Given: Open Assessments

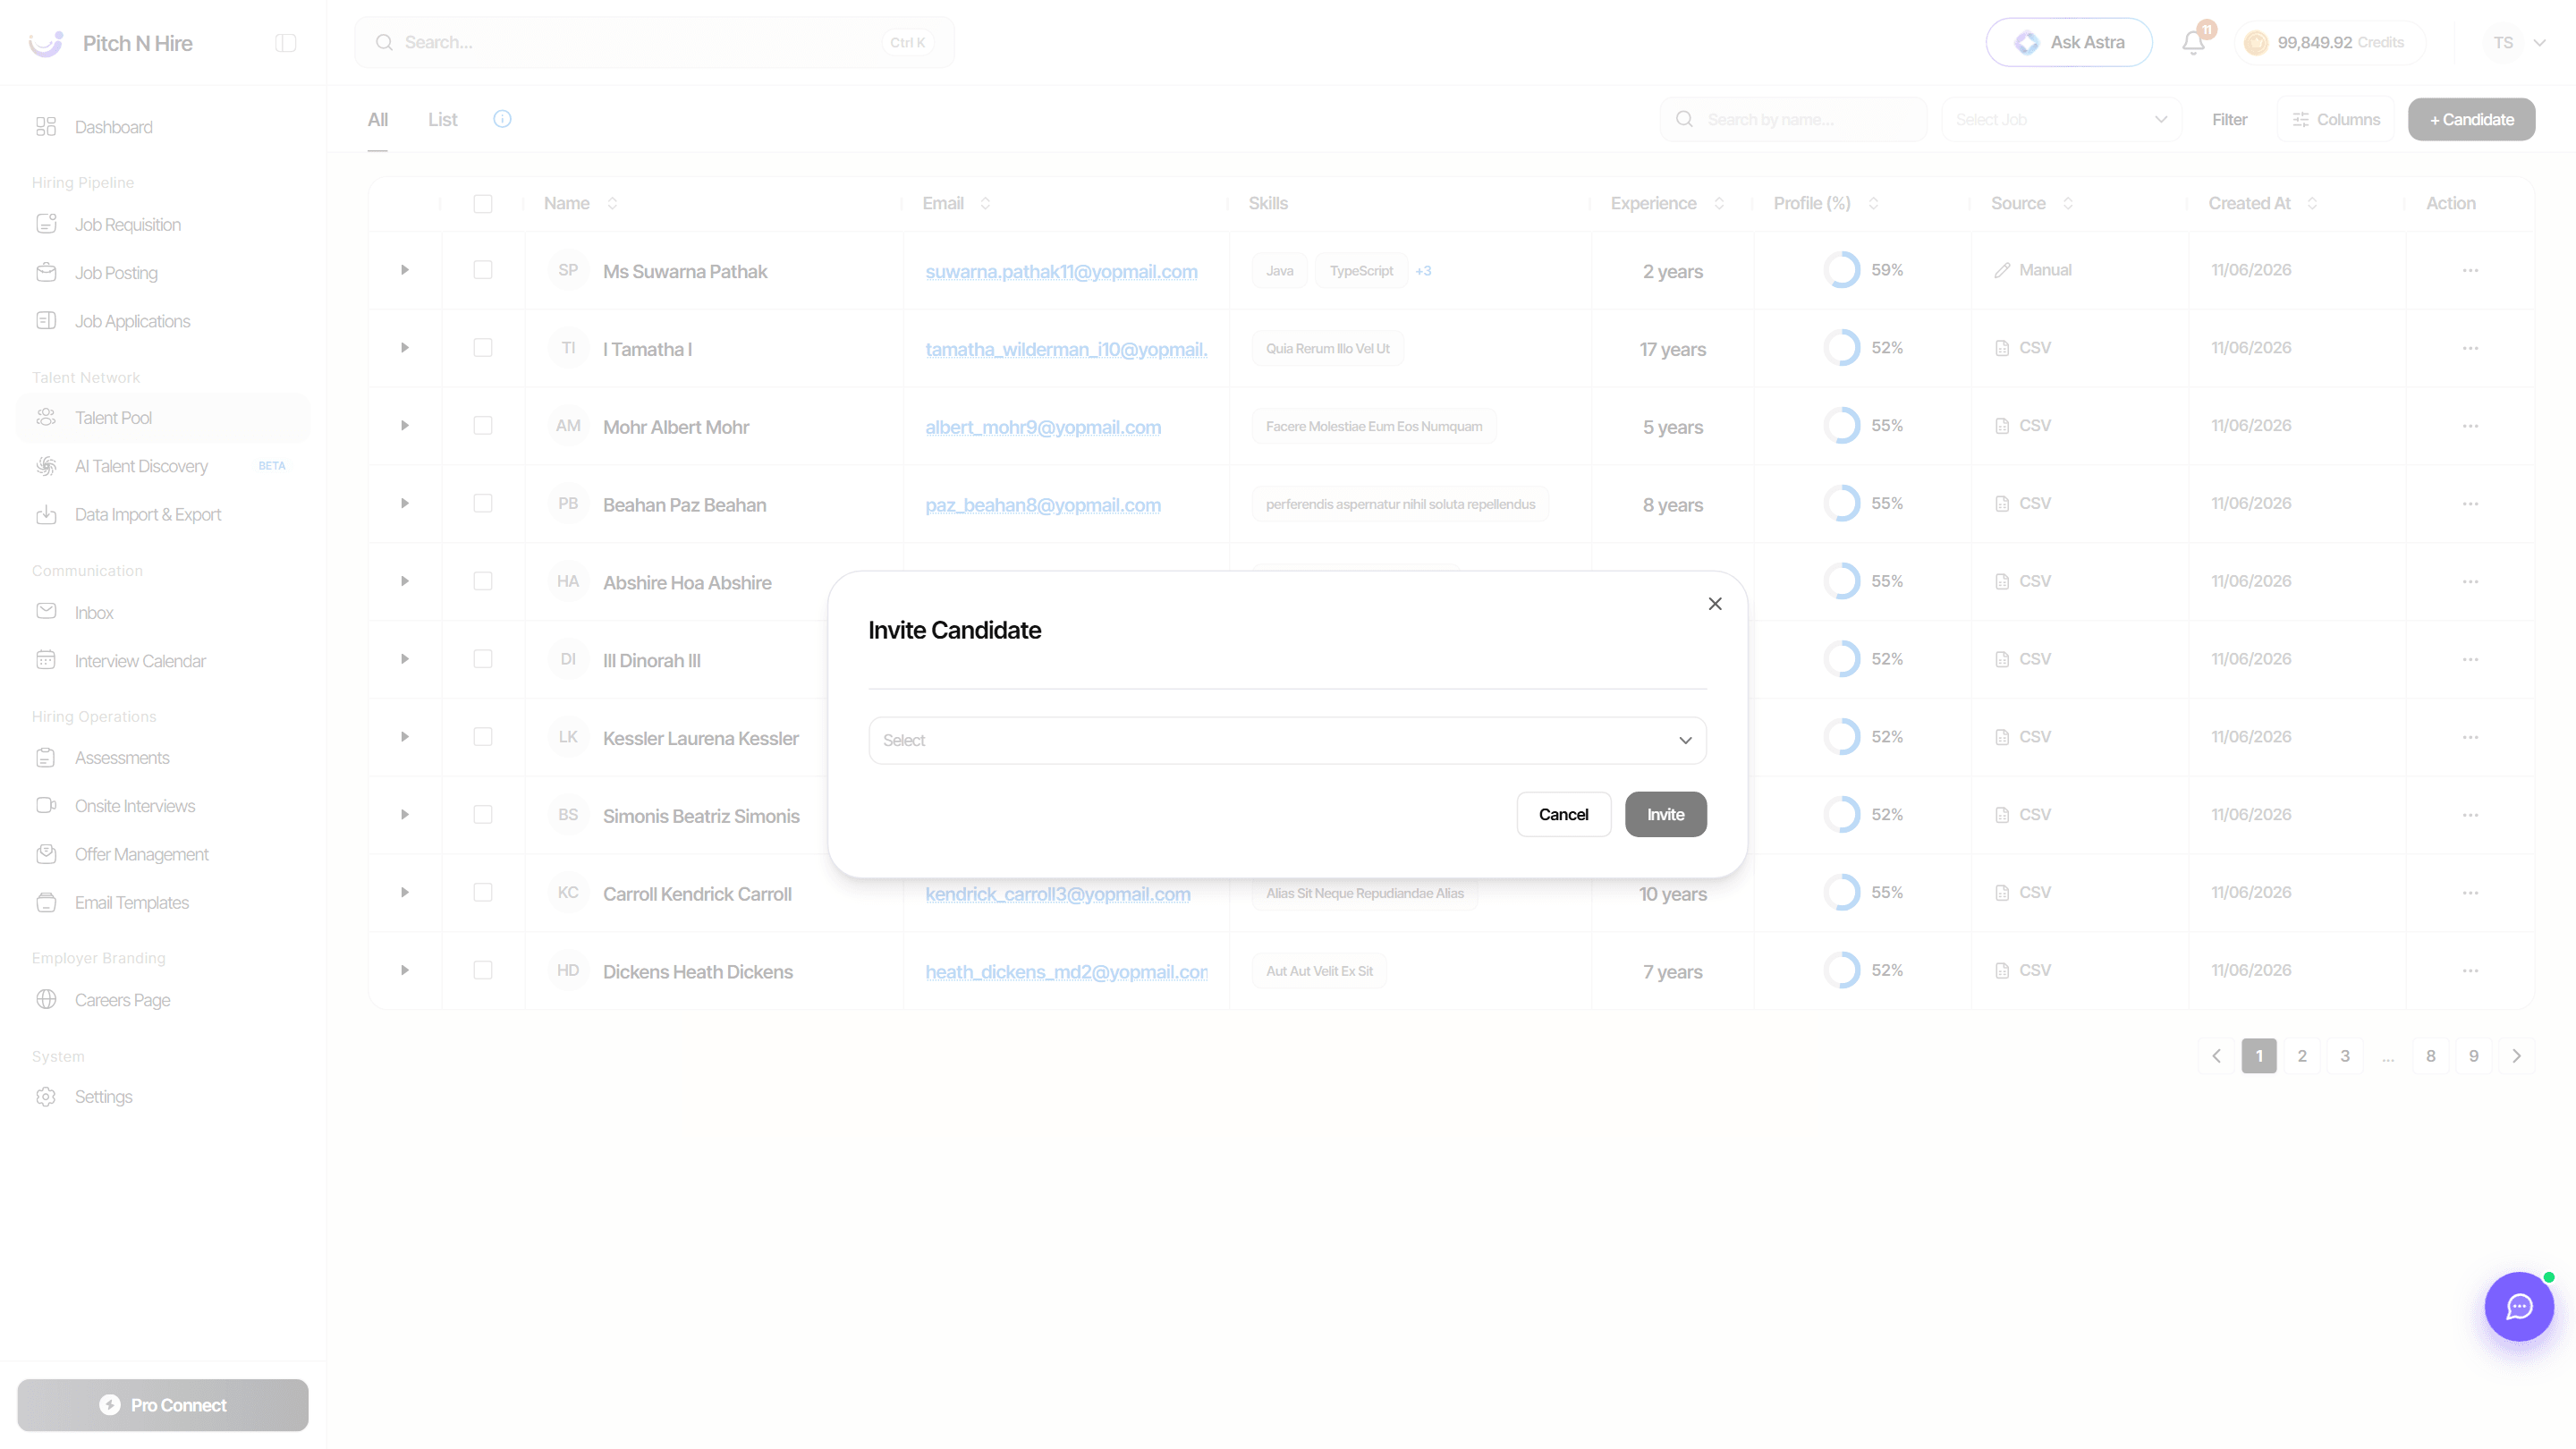Looking at the screenshot, I should (x=163, y=758).
